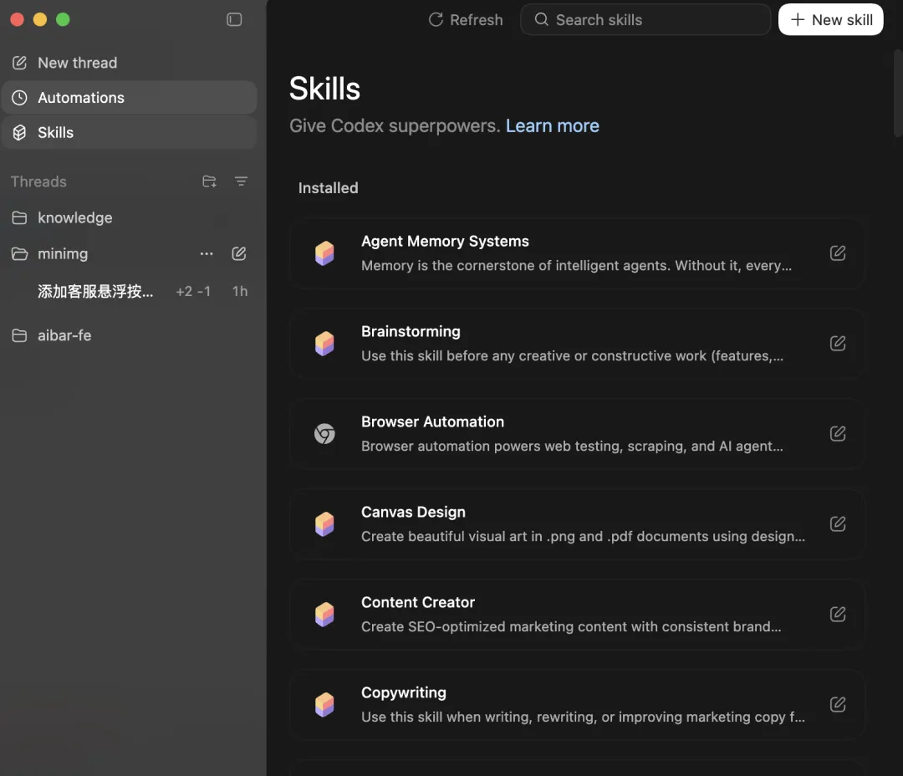Click 'Memory is the cornerstone' description

coord(576,266)
